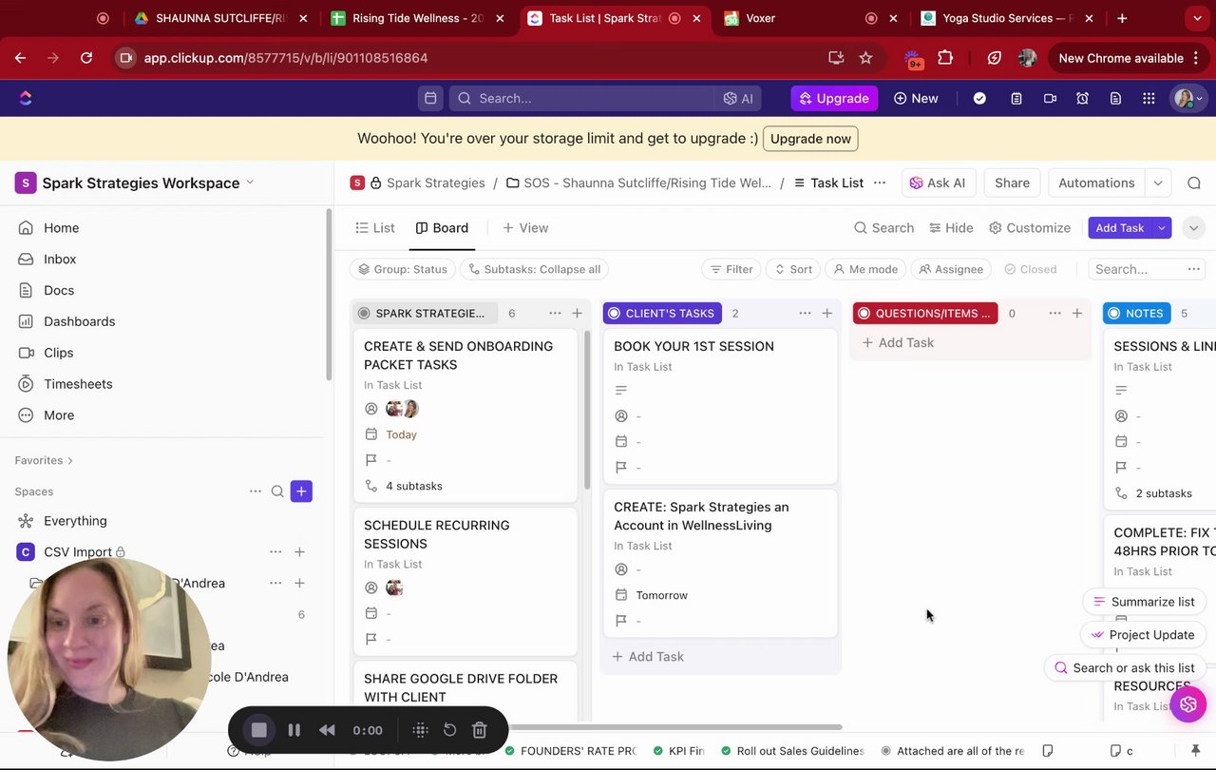Click Ask AI button

click(938, 183)
